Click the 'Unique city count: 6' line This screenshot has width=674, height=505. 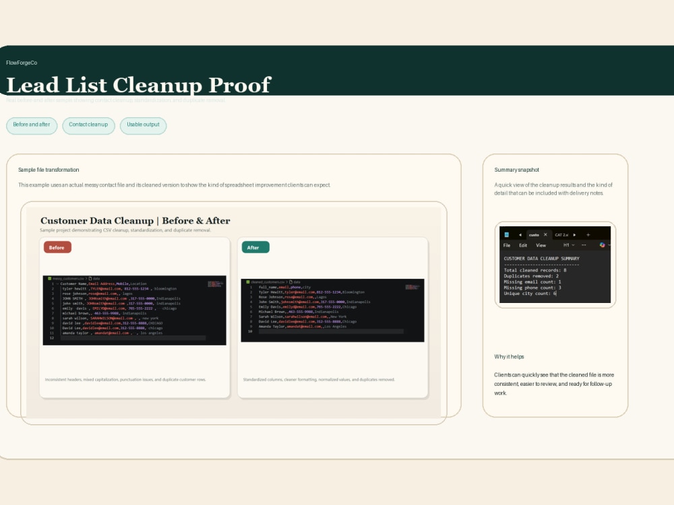[x=530, y=294]
